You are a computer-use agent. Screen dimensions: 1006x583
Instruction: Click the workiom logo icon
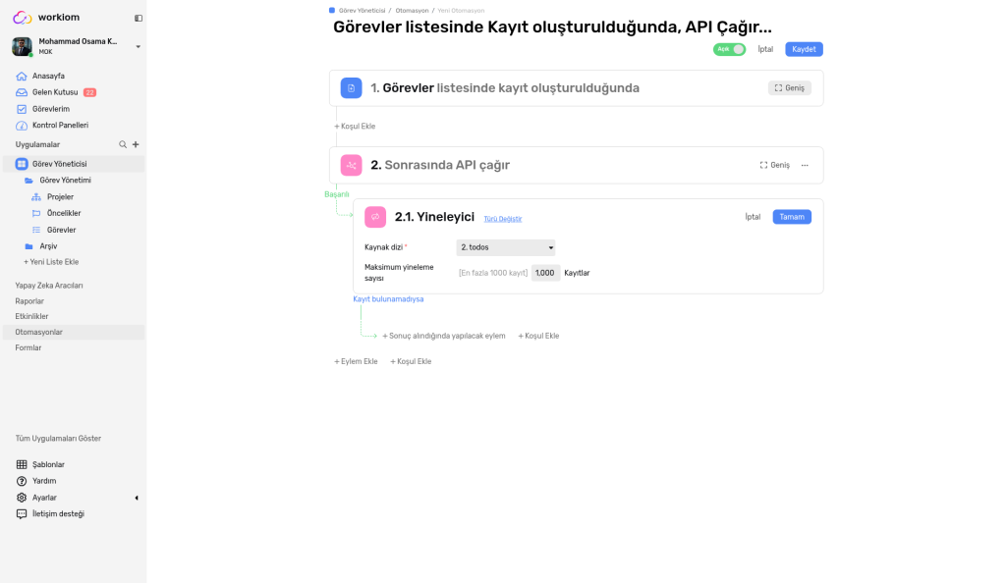pyautogui.click(x=22, y=18)
